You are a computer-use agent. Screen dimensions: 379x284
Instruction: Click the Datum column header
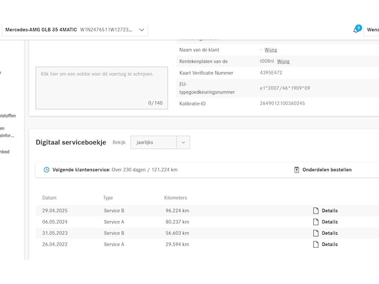[x=49, y=198]
